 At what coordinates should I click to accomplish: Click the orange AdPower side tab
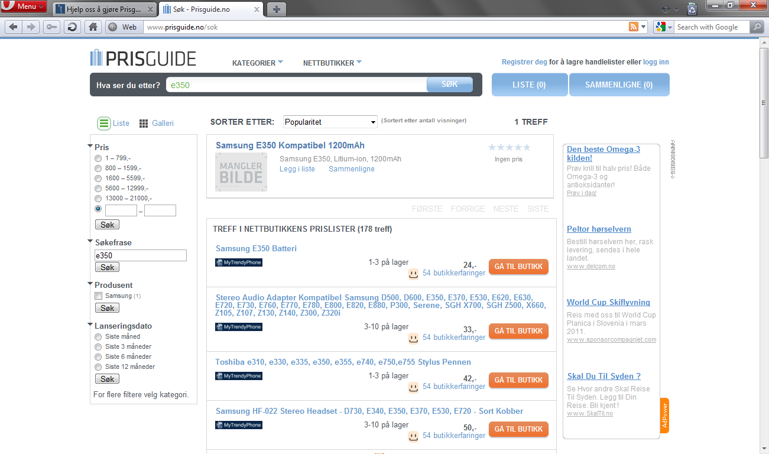pos(664,416)
